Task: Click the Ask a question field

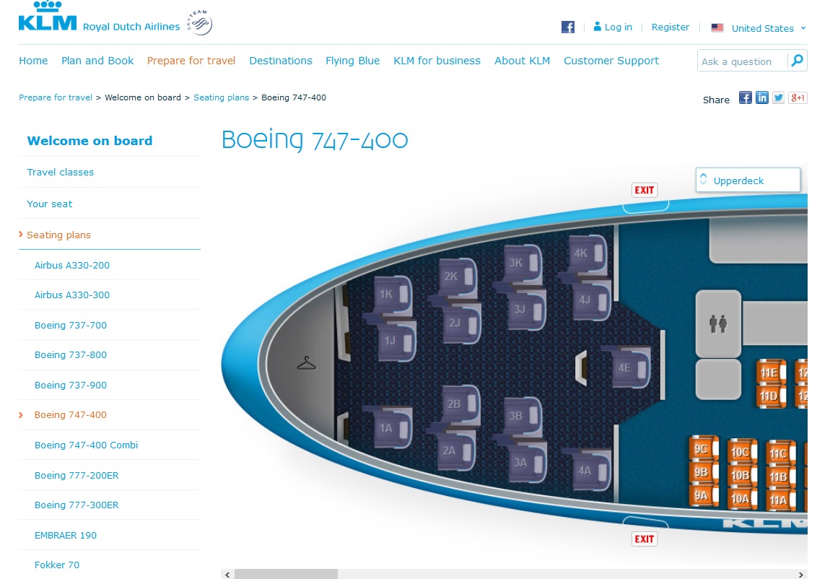Action: click(742, 61)
